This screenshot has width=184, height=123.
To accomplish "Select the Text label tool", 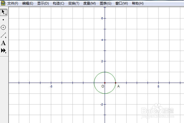I will (x=3, y=43).
